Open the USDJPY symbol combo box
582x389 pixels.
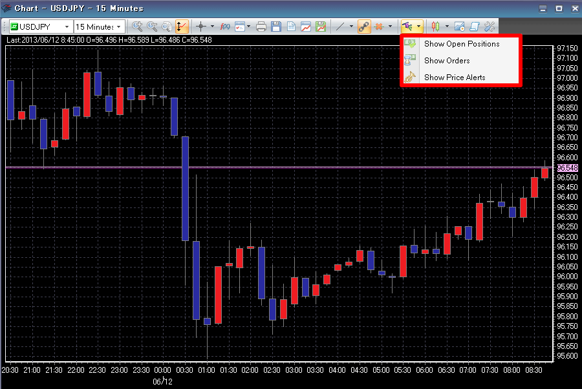click(x=41, y=26)
